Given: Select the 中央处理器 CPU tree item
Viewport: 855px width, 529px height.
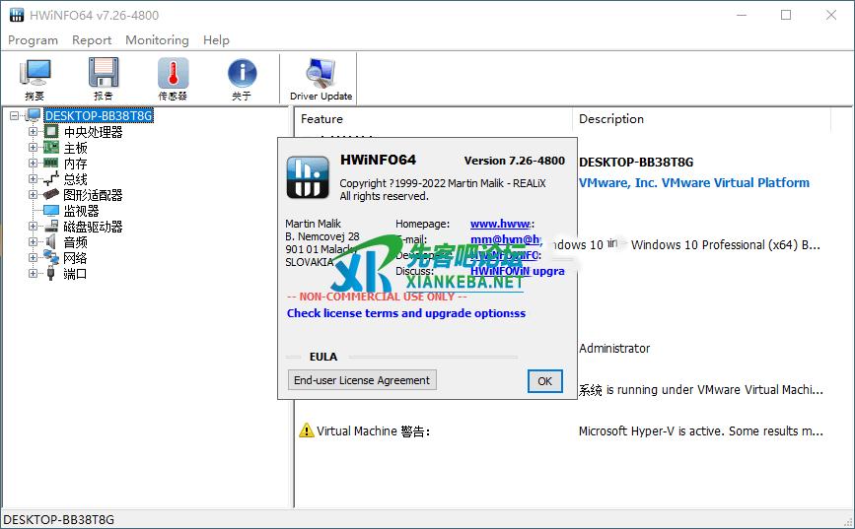Looking at the screenshot, I should pos(93,132).
